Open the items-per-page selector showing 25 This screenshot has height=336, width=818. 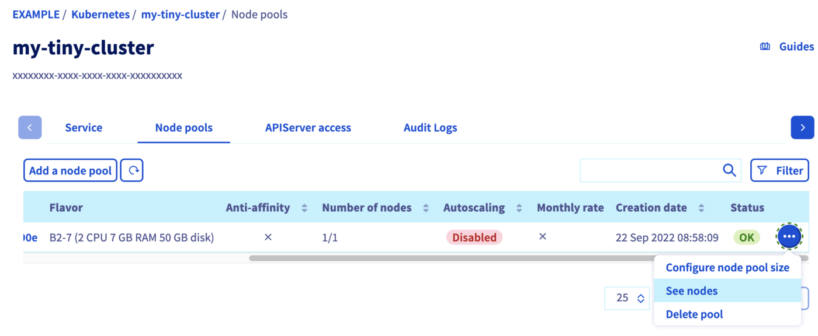pyautogui.click(x=627, y=298)
